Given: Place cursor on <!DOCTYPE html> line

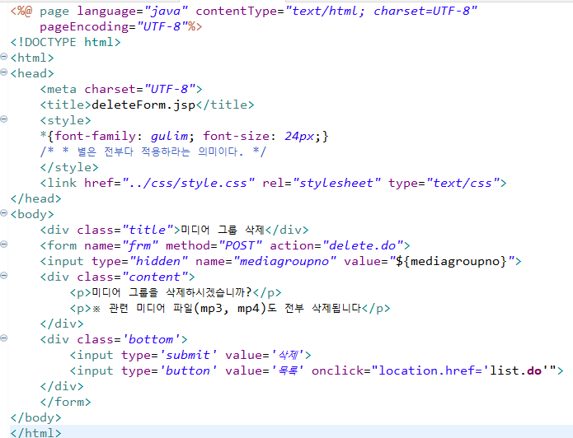Looking at the screenshot, I should pyautogui.click(x=65, y=42).
